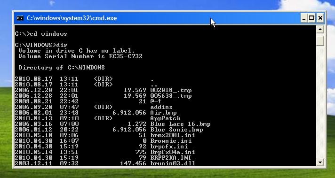Click the brunin03.dll entry

pos(173,163)
